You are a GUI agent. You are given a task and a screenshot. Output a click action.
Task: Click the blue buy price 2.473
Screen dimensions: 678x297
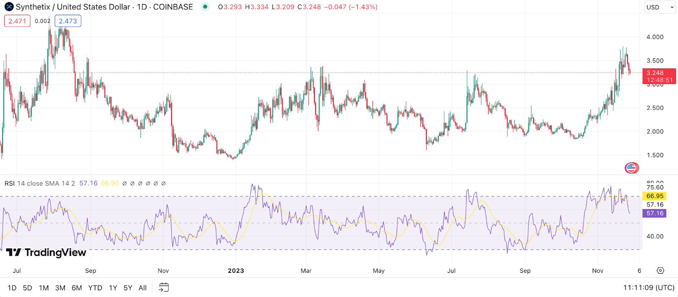click(x=68, y=21)
